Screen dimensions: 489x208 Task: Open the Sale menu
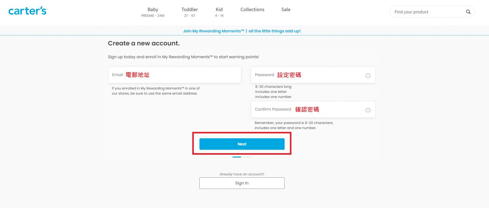click(x=286, y=10)
